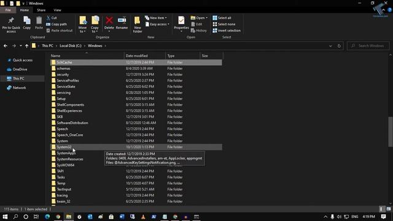The height and width of the screenshot is (221, 393).
Task: Rename the selected folder
Action: [x=122, y=23]
